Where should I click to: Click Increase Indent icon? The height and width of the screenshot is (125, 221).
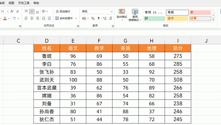click(49, 18)
